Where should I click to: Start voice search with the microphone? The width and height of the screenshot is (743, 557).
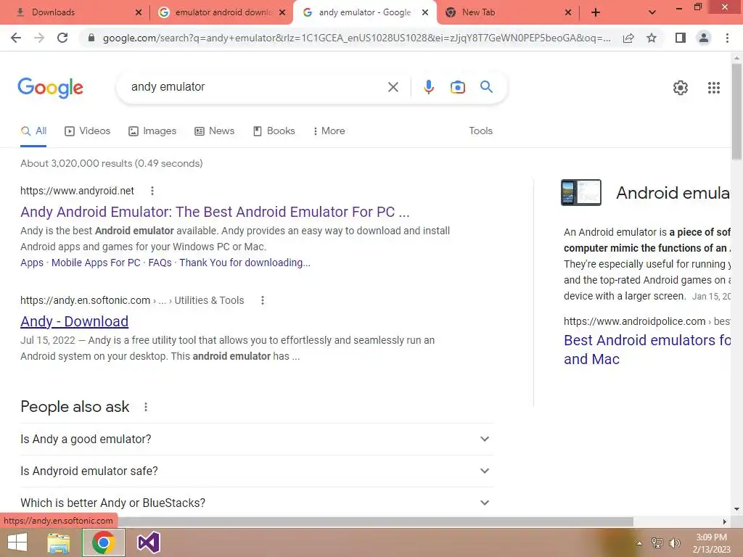pyautogui.click(x=429, y=87)
